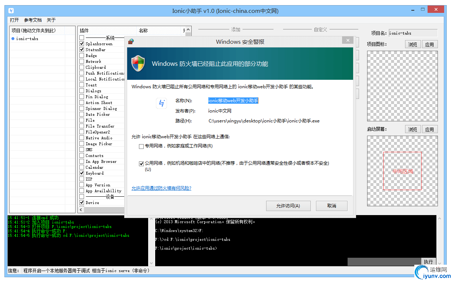Enable the Toast plugin checkbox

pos(82,85)
